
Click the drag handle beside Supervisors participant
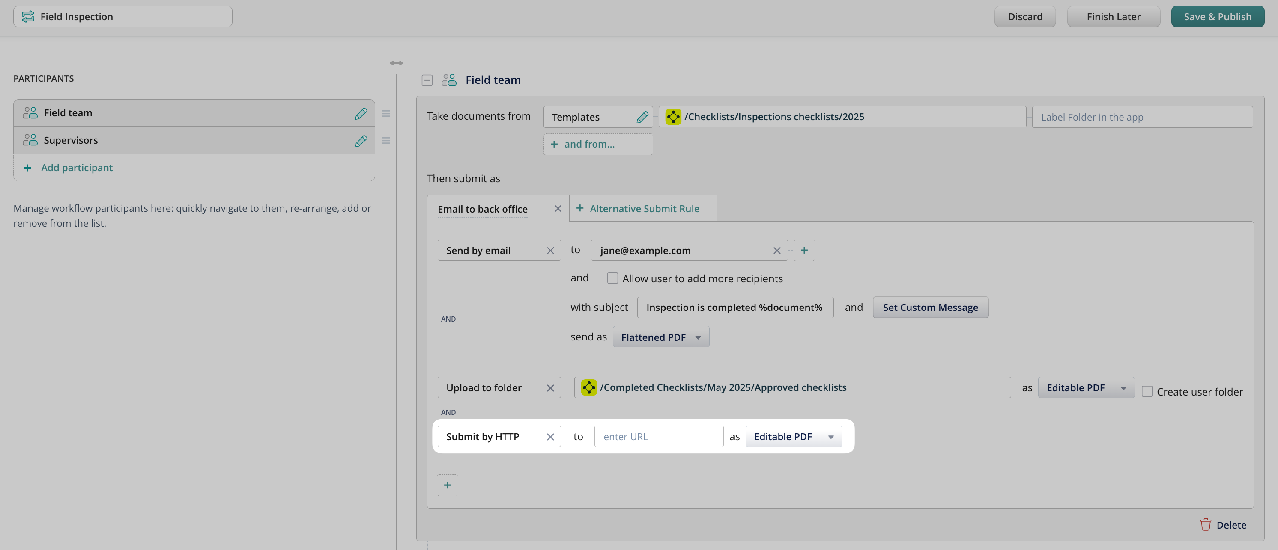385,141
